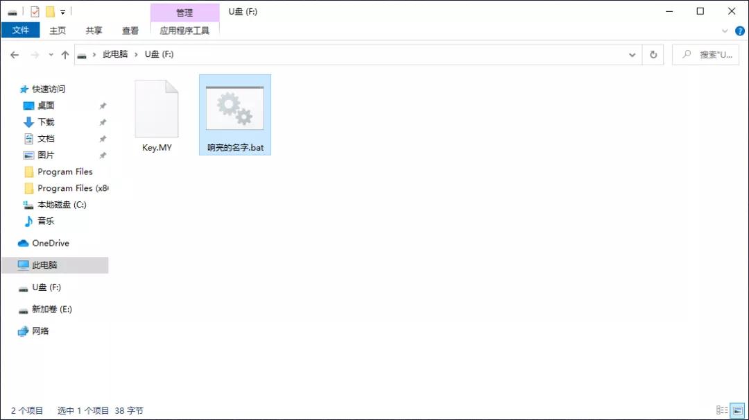Image resolution: width=749 pixels, height=420 pixels.
Task: Select the OneDrive cloud icon in sidebar
Action: pyautogui.click(x=24, y=243)
